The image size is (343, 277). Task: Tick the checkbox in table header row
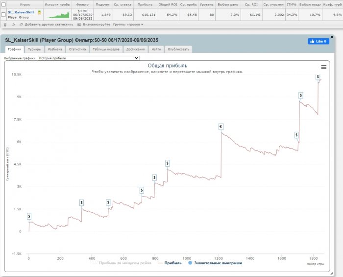pos(4,4)
